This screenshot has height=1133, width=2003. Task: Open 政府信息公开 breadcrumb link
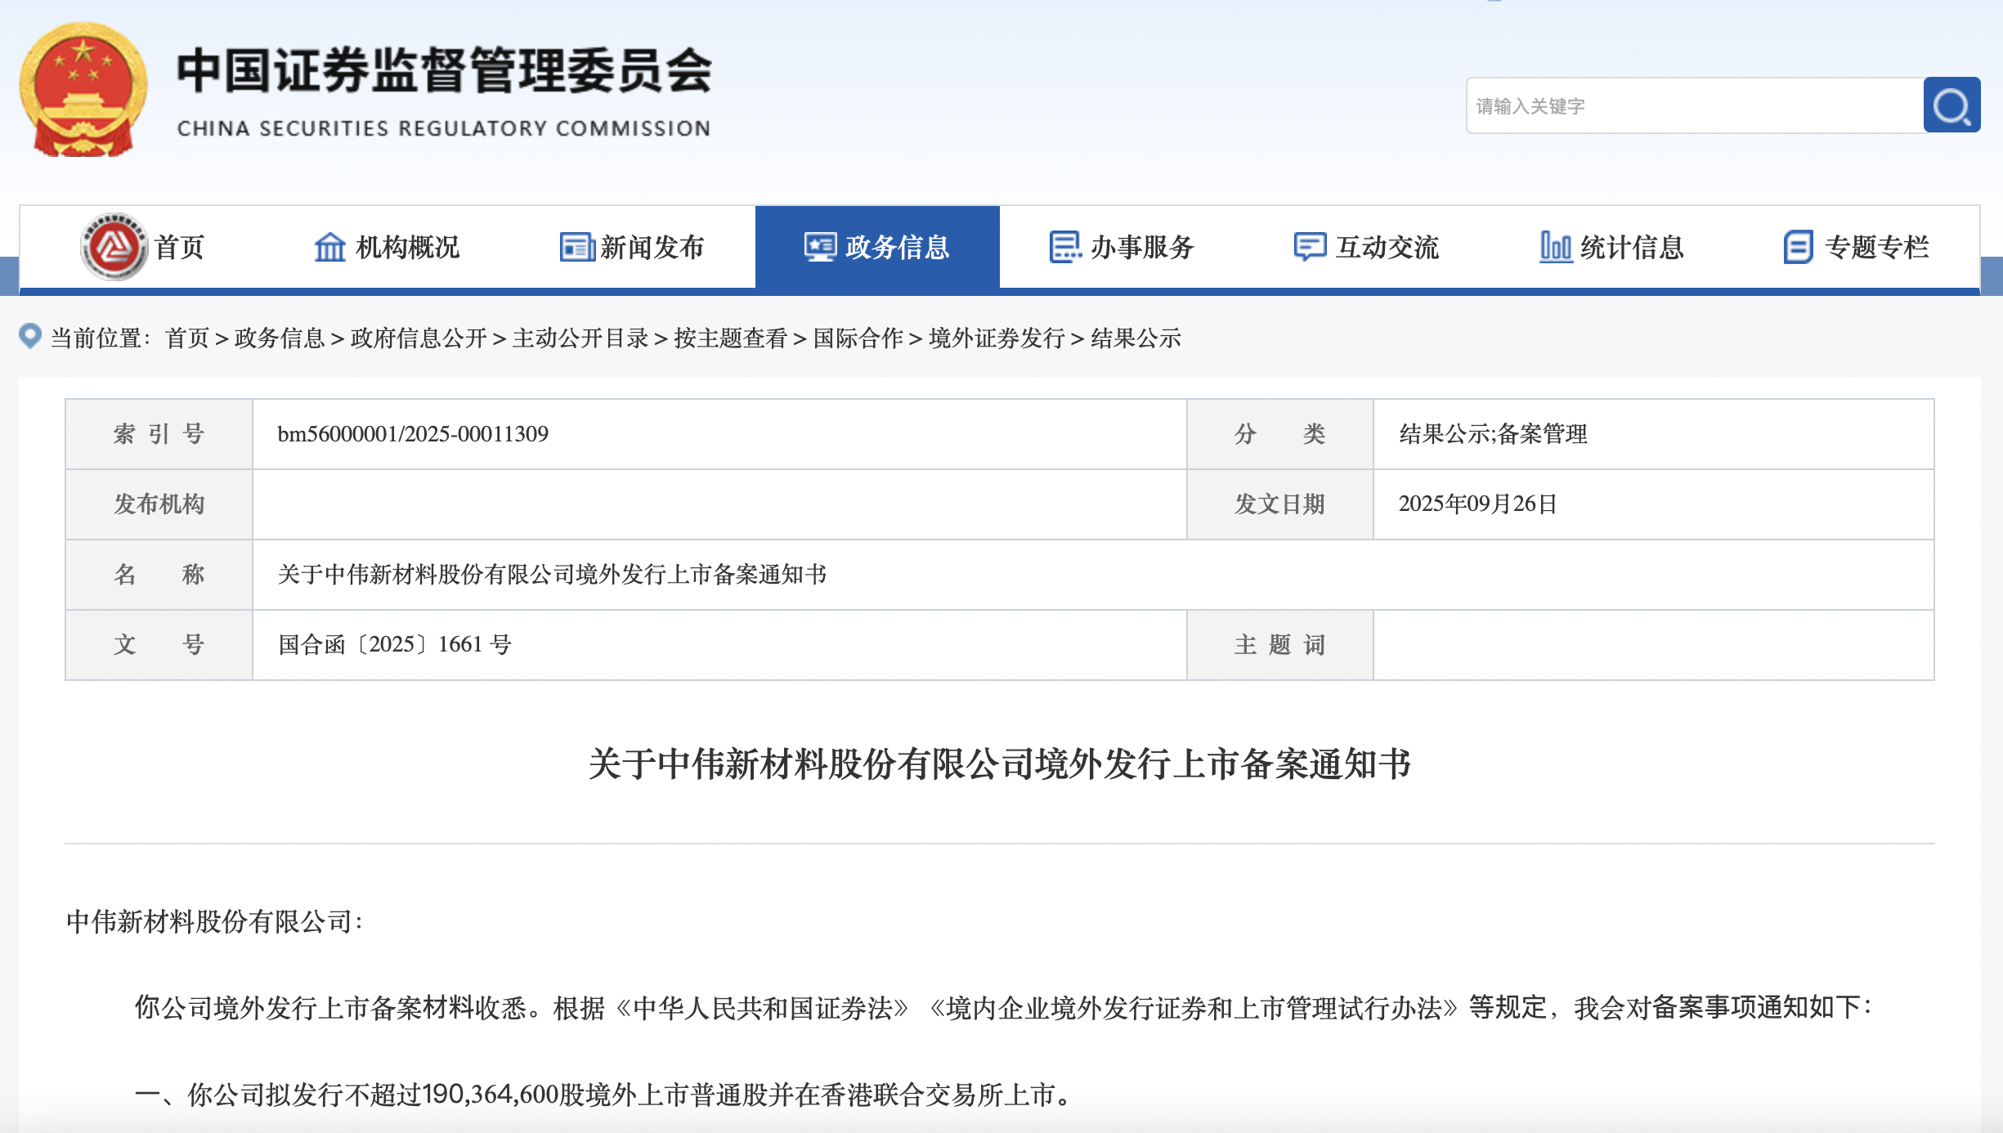coord(418,338)
